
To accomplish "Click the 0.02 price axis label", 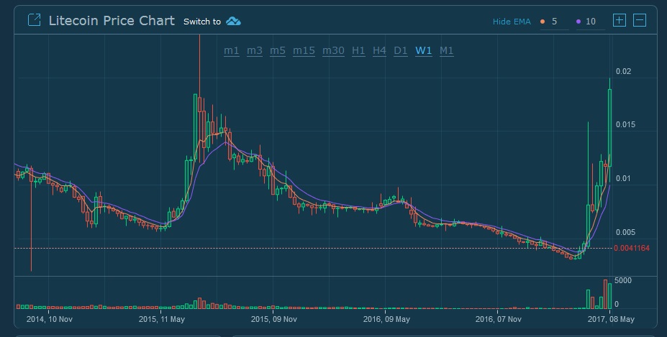I will click(x=623, y=71).
